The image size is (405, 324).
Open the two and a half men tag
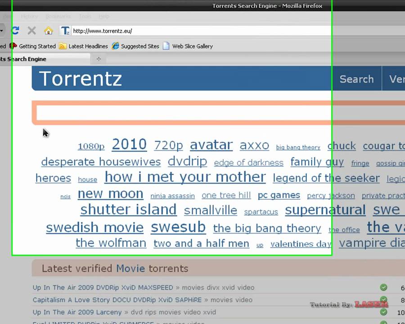(202, 243)
